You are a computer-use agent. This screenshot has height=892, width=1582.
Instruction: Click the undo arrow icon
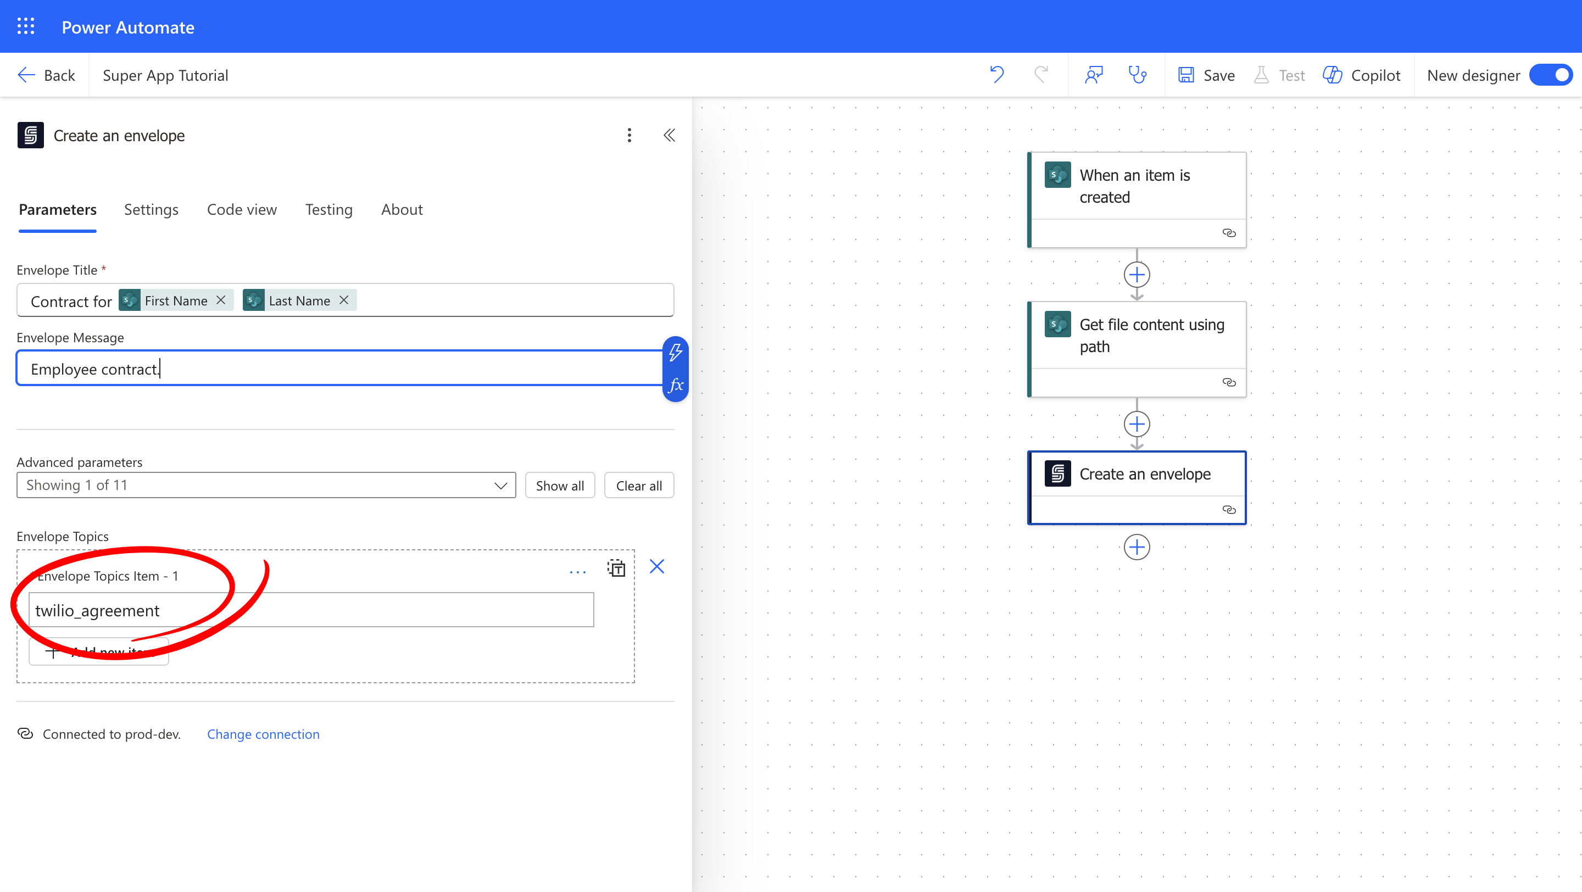[x=996, y=74]
